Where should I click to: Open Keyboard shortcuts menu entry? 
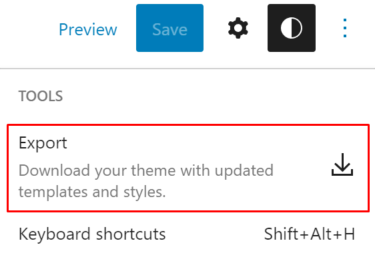click(x=188, y=234)
